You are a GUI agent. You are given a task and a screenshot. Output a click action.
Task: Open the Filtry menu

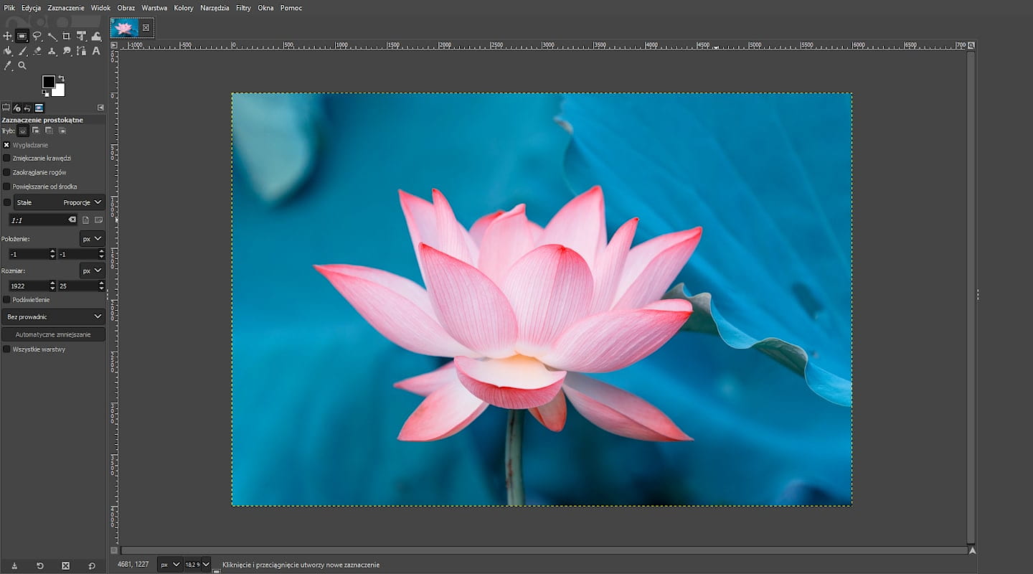[x=243, y=8]
